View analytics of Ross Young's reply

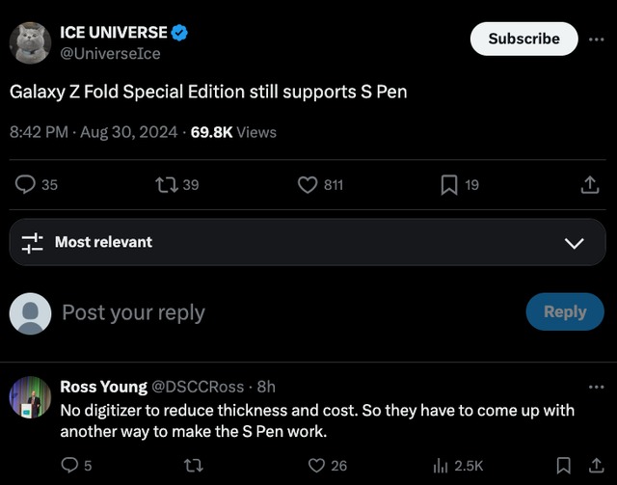(442, 465)
